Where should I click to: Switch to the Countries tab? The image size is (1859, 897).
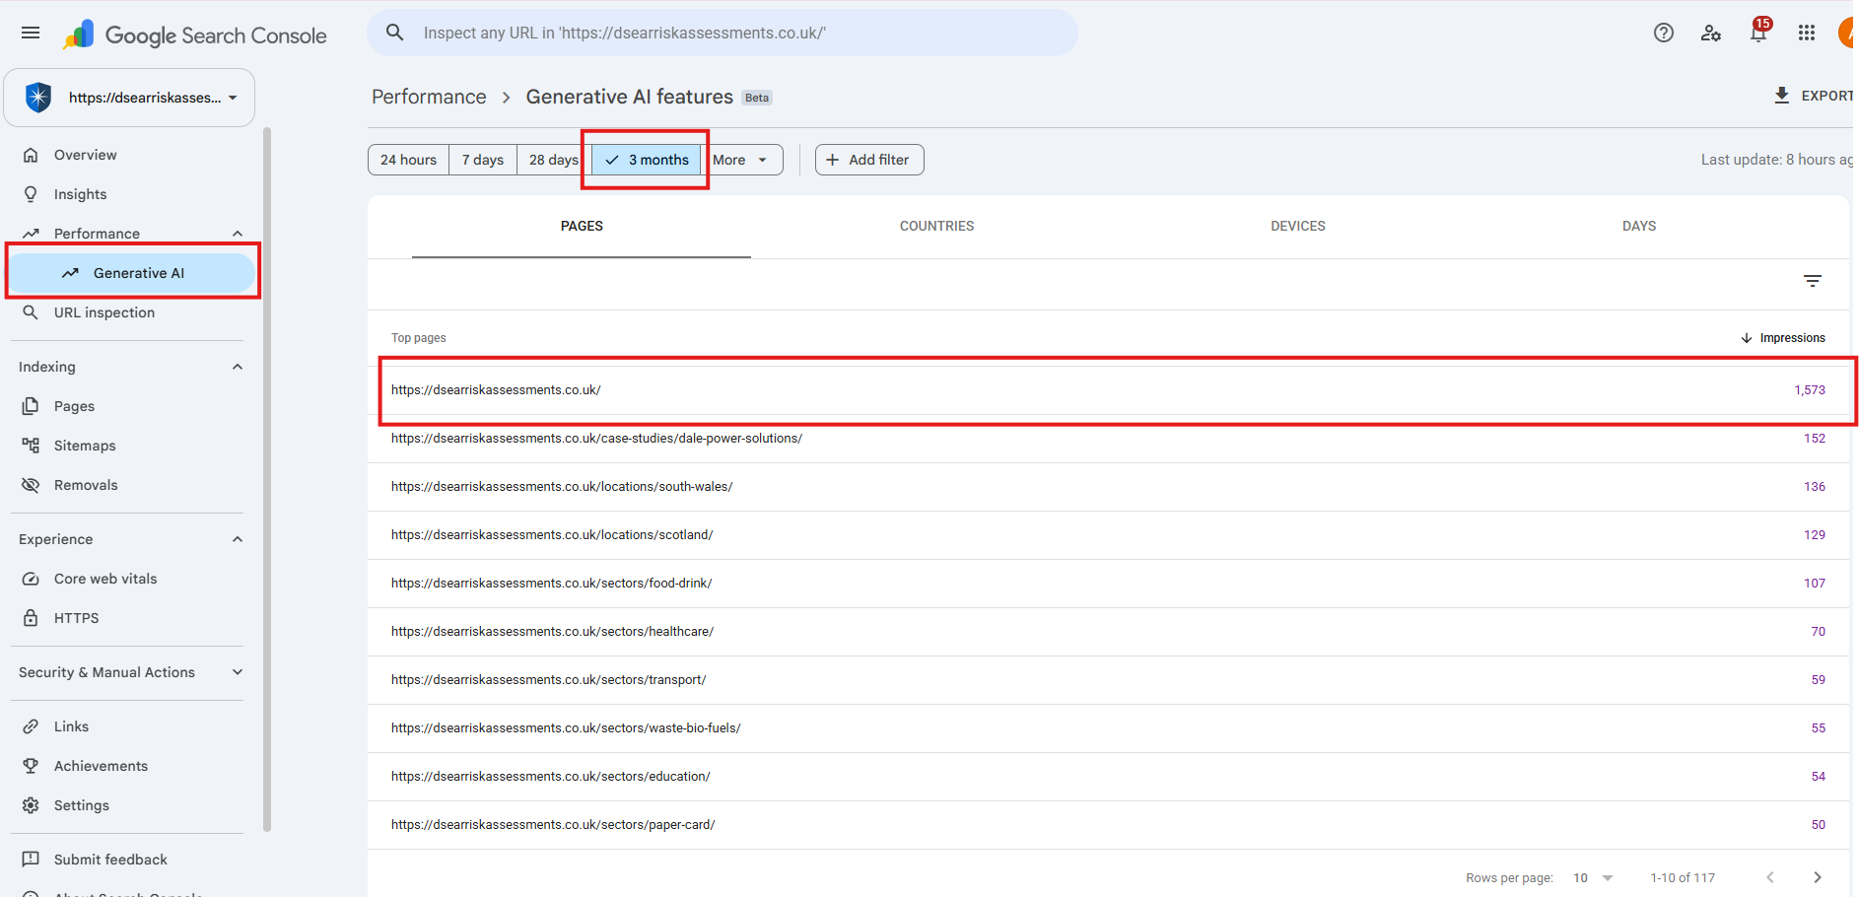pyautogui.click(x=936, y=226)
